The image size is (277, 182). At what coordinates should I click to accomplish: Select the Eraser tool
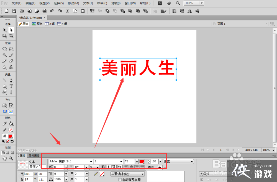pos(11,61)
